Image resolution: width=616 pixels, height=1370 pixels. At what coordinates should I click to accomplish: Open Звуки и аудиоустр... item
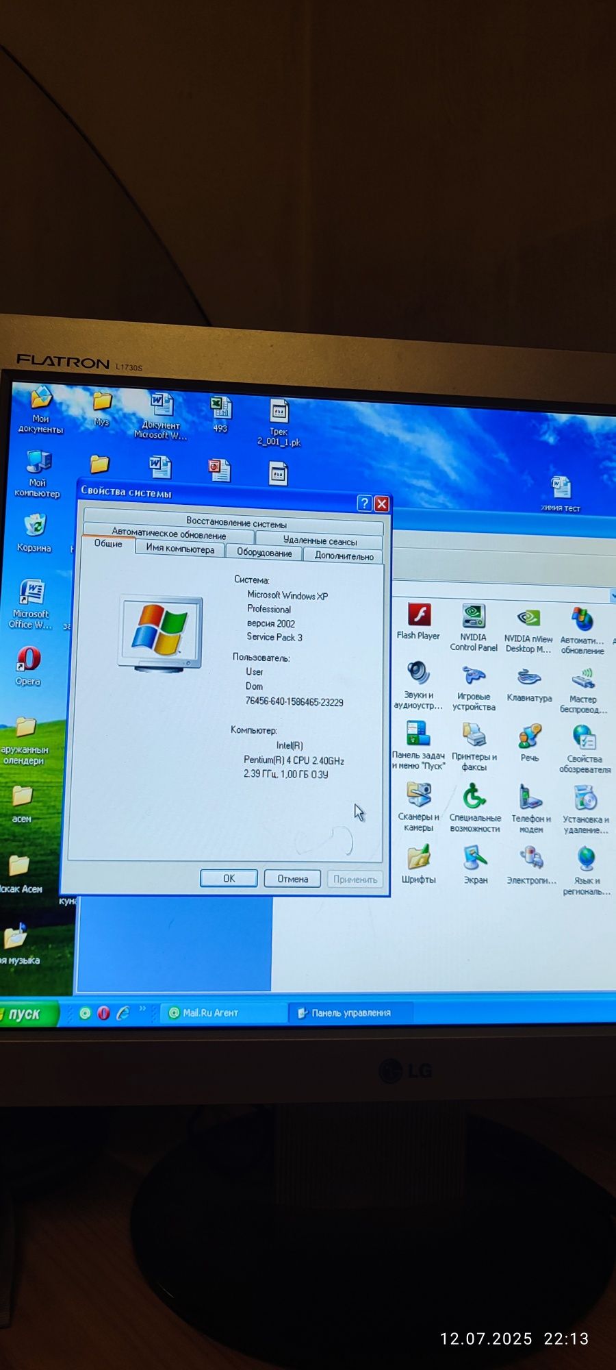click(418, 685)
